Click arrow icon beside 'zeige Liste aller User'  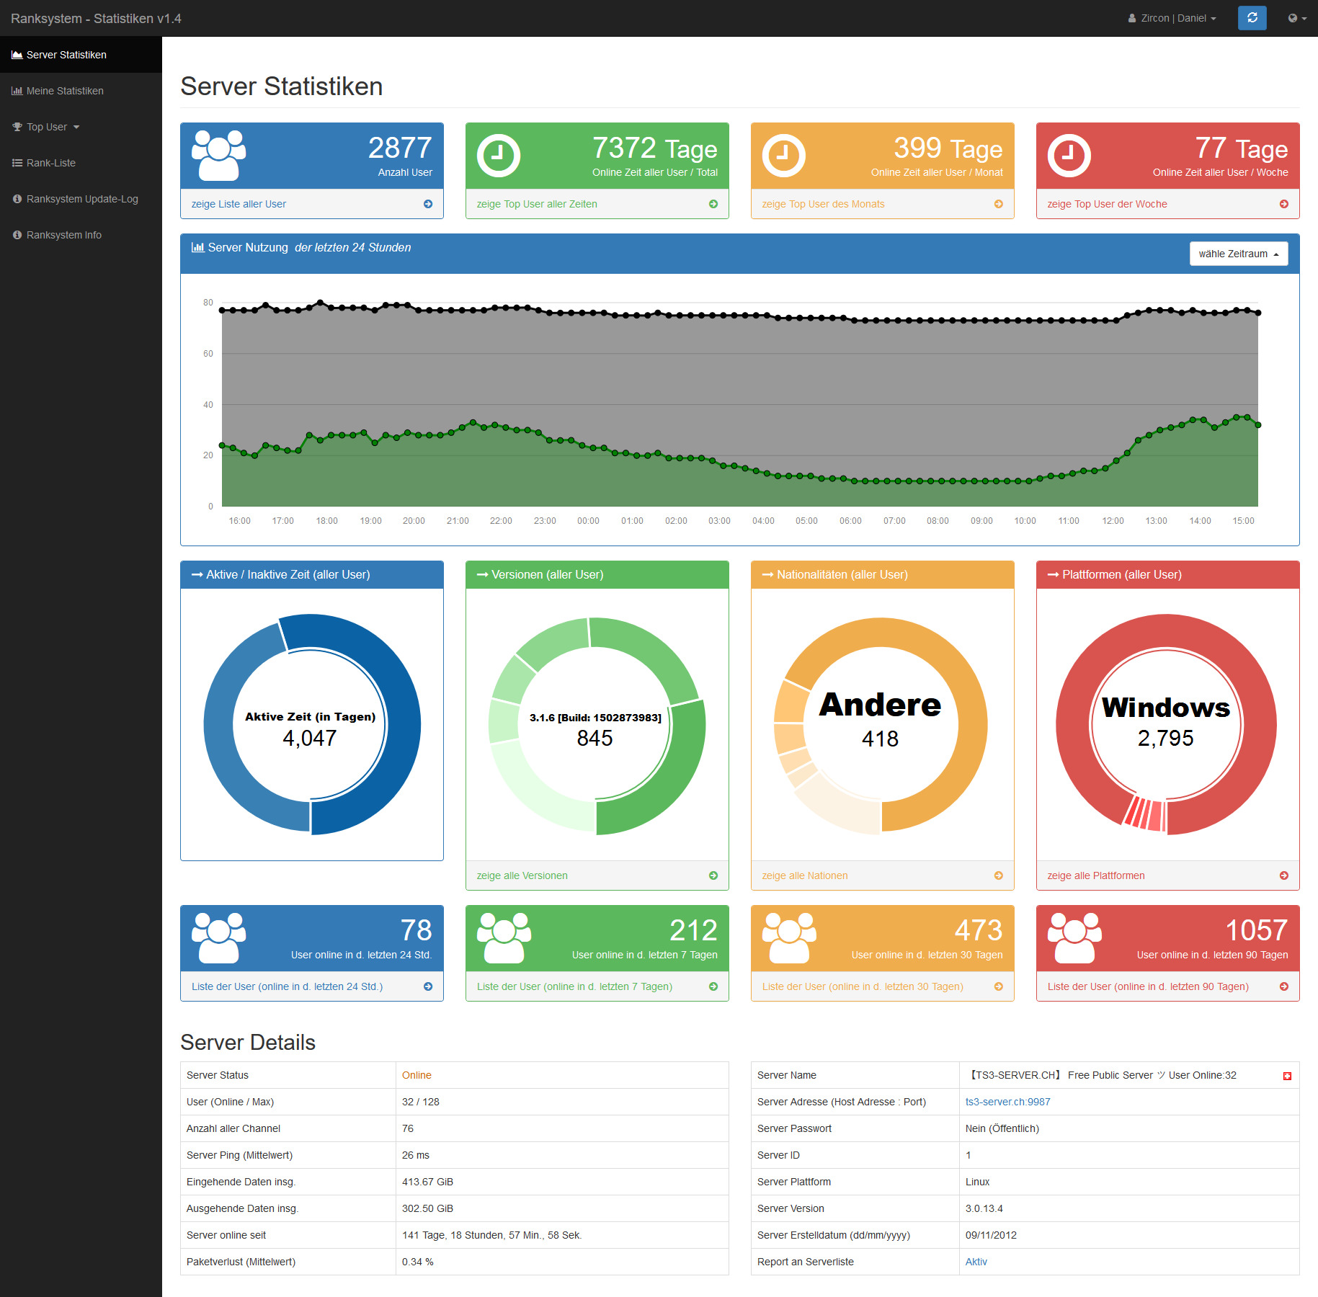tap(428, 204)
